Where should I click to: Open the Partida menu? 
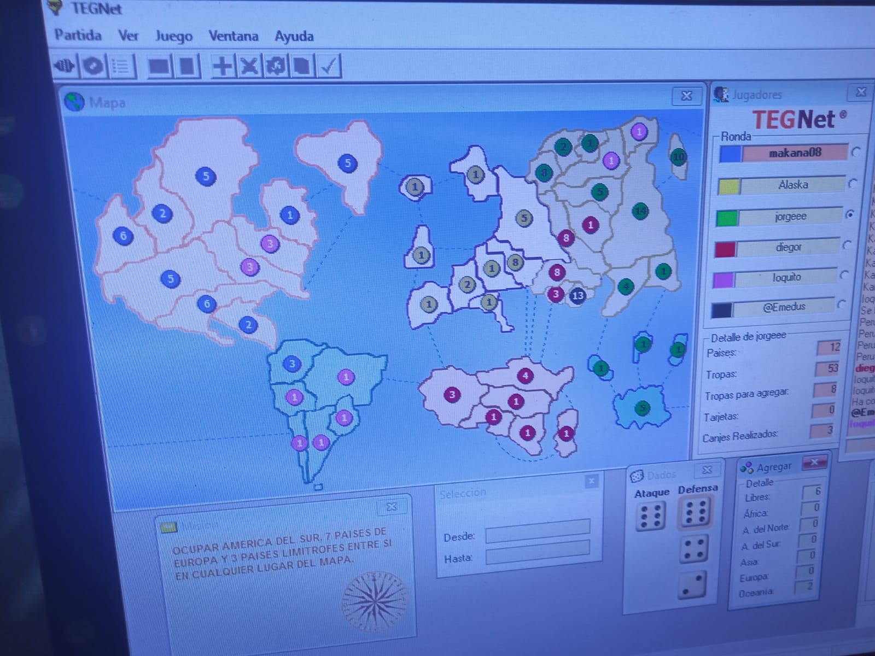point(78,36)
